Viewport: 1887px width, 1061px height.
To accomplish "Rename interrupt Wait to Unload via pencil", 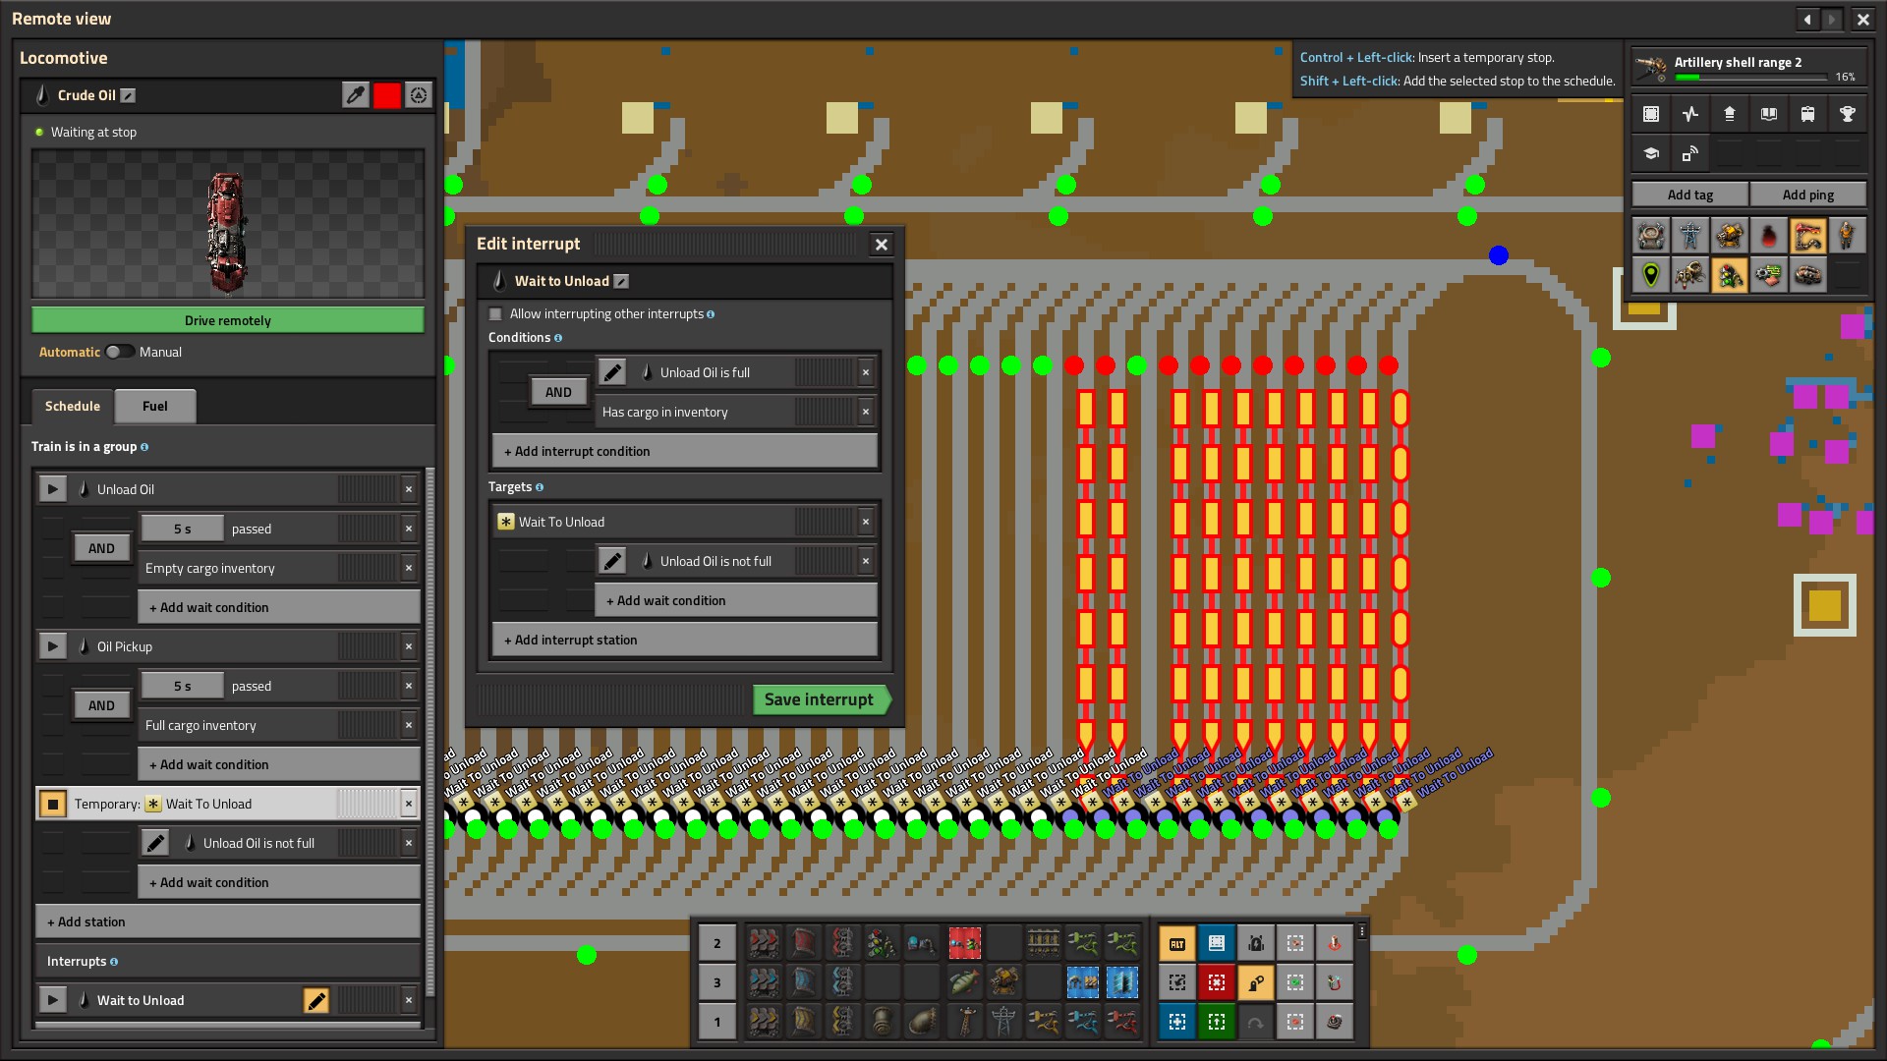I will 621,281.
